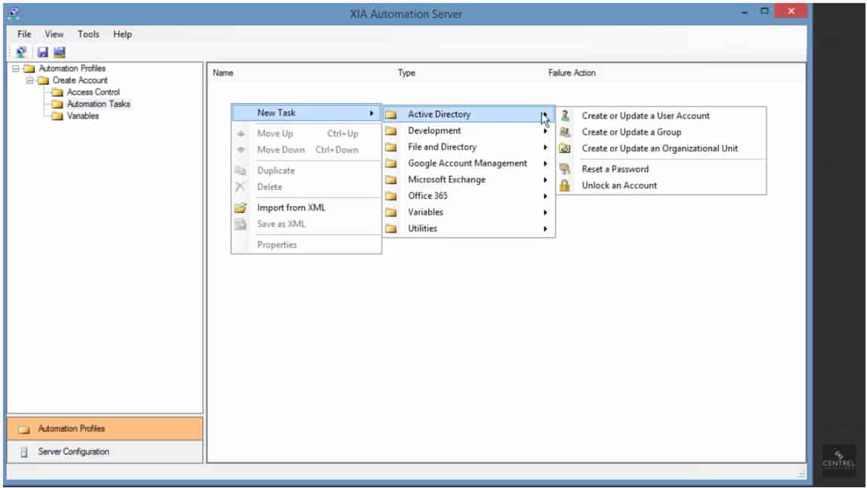Click the Reset a Password key icon
The height and width of the screenshot is (488, 867).
[565, 169]
